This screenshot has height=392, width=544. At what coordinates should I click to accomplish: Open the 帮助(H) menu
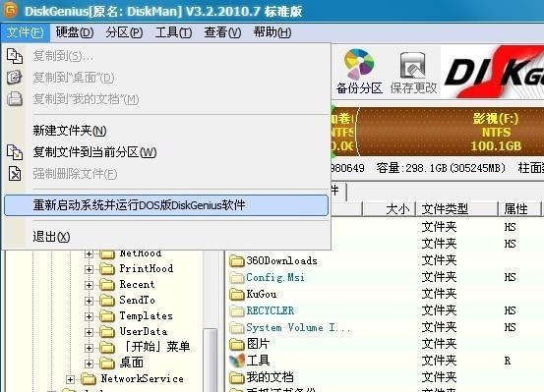tap(272, 33)
